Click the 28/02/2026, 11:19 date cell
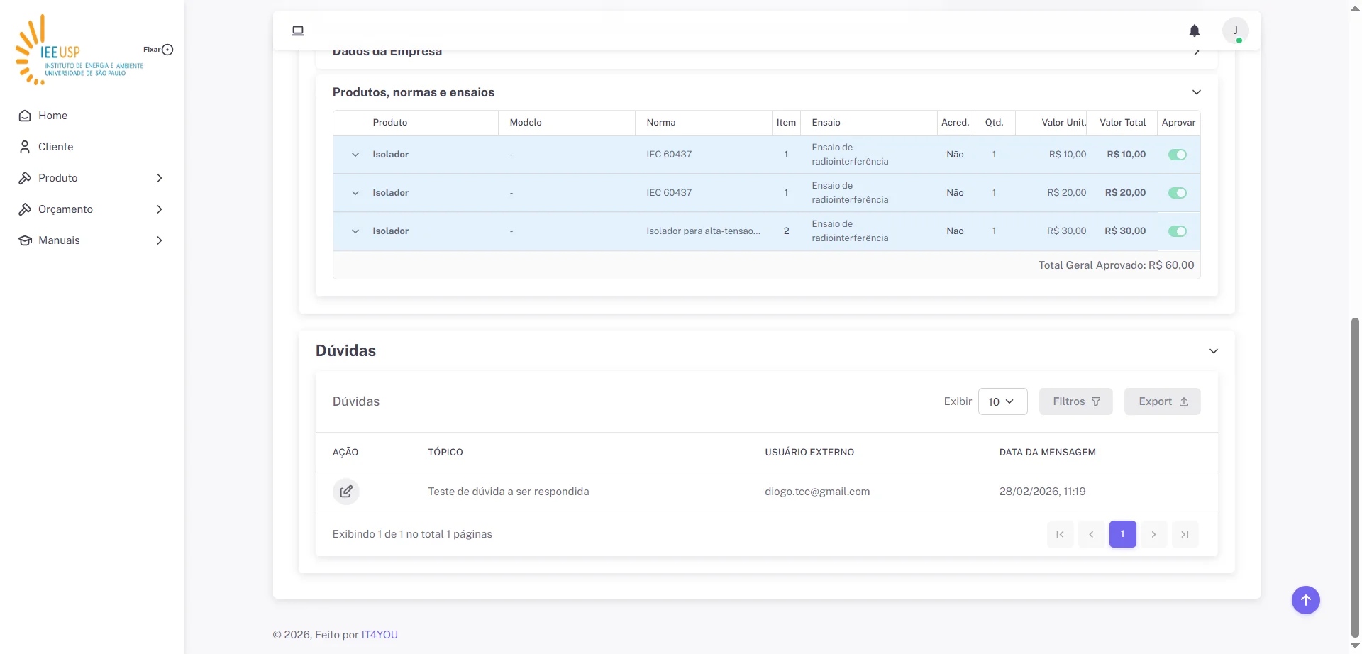1362x654 pixels. pyautogui.click(x=1042, y=492)
